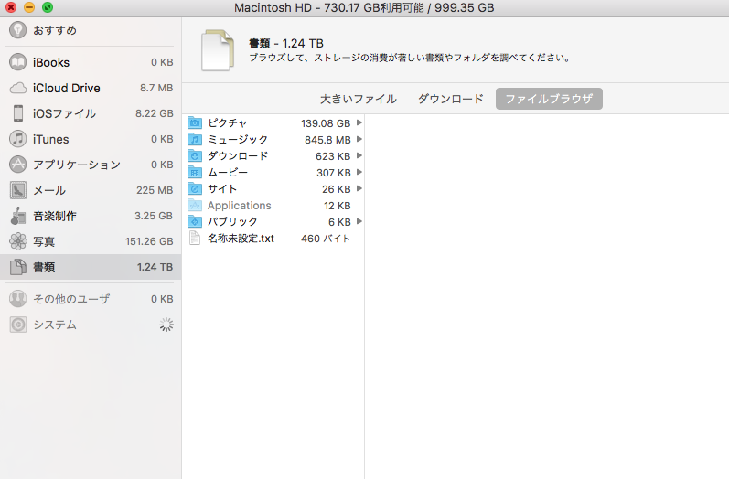The image size is (729, 479).
Task: Select the iCloud Drive label
Action: pyautogui.click(x=67, y=88)
